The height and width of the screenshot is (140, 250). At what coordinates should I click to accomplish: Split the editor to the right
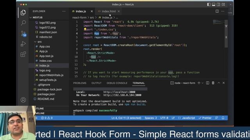tap(217, 11)
